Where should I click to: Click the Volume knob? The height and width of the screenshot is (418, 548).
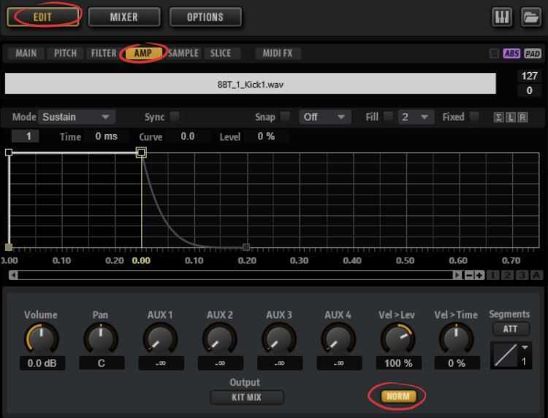(x=42, y=338)
